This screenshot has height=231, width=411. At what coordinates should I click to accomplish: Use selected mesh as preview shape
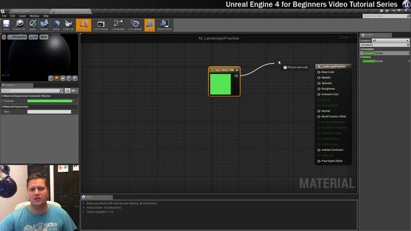coord(75,78)
